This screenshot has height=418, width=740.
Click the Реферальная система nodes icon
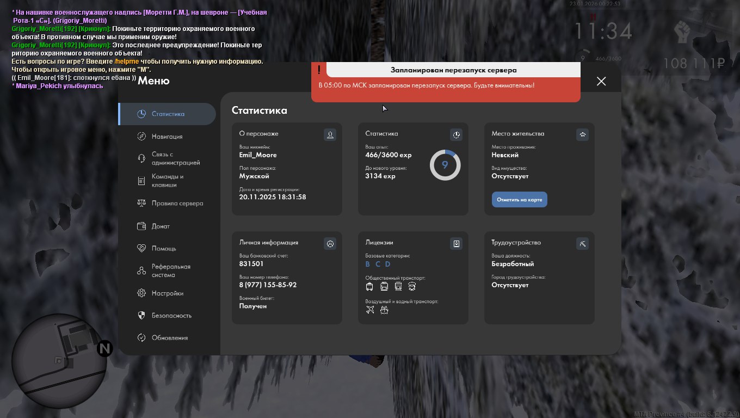point(141,271)
